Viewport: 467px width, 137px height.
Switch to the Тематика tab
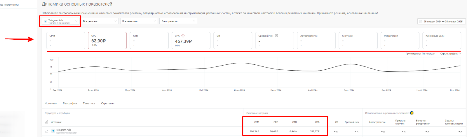click(89, 103)
